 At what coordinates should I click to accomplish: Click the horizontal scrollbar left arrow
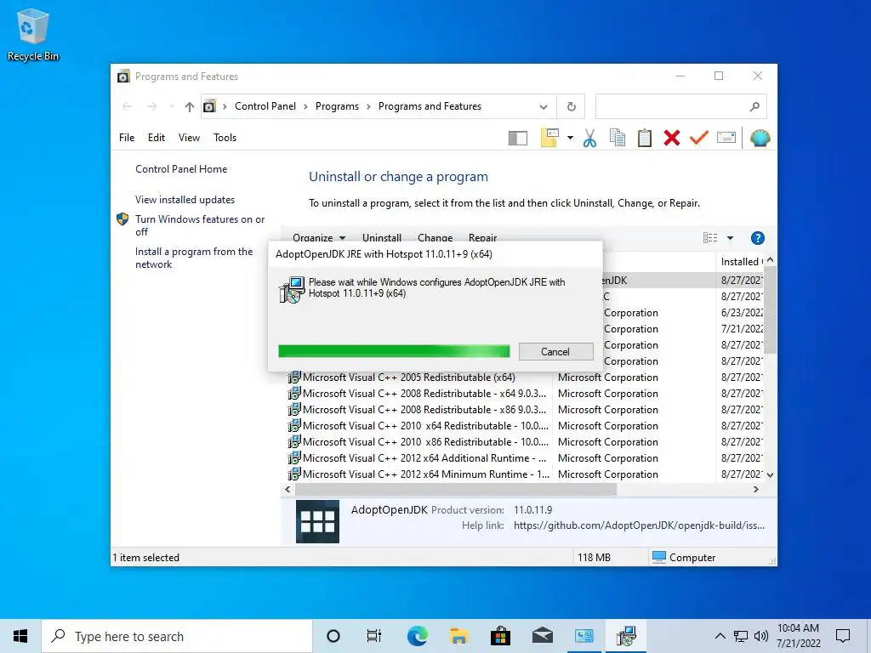click(x=287, y=489)
